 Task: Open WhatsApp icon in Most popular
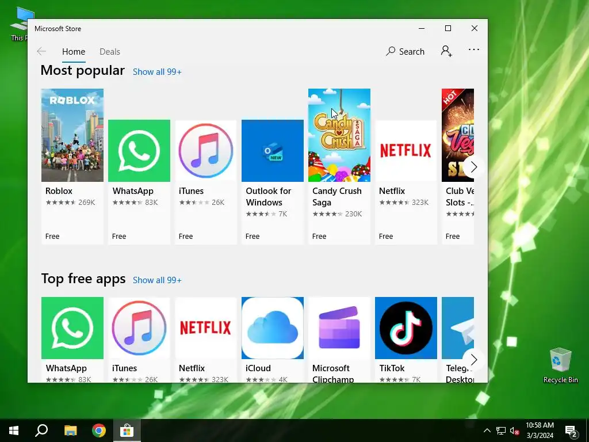[x=139, y=151]
